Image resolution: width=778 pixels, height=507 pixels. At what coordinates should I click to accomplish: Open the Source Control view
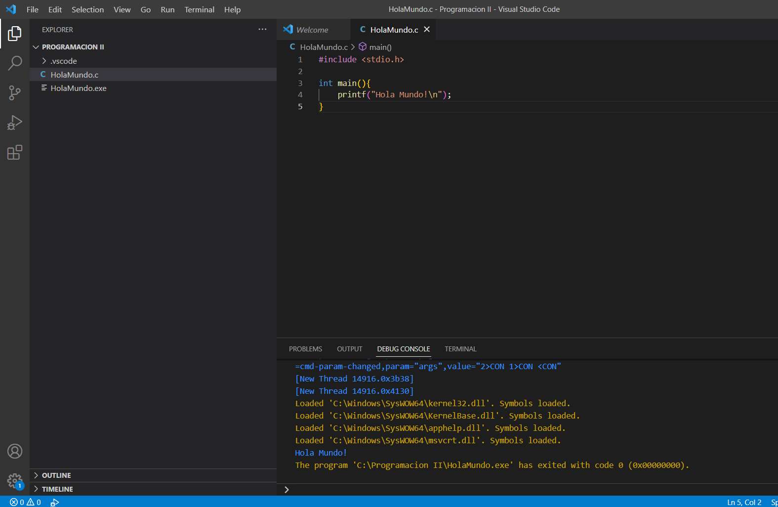[x=15, y=93]
